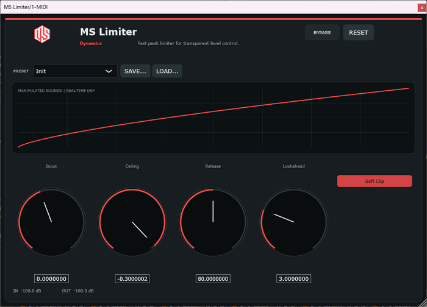Click the Input knob
The image size is (427, 307).
pyautogui.click(x=51, y=222)
